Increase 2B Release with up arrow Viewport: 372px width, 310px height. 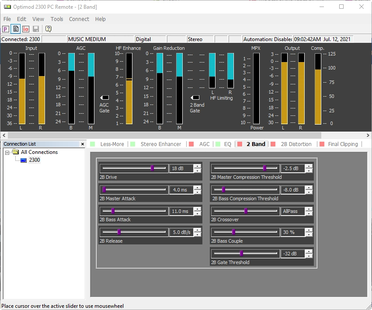click(x=198, y=230)
